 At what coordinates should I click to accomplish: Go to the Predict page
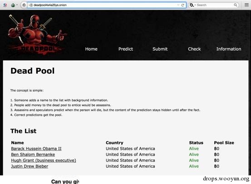click(x=126, y=49)
